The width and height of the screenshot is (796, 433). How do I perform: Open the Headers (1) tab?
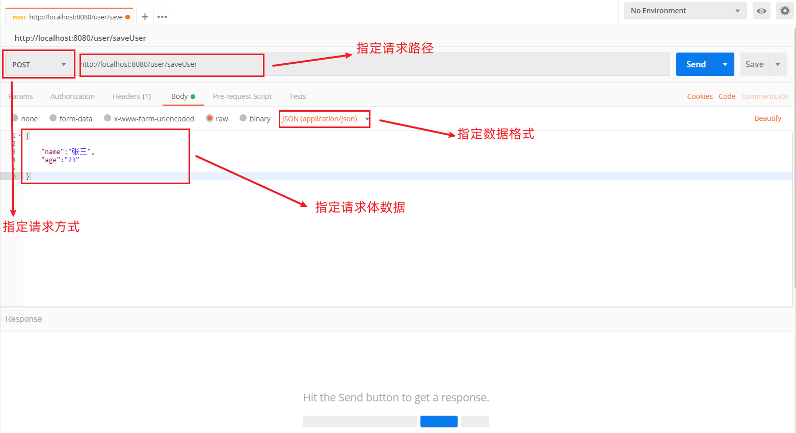click(x=131, y=96)
